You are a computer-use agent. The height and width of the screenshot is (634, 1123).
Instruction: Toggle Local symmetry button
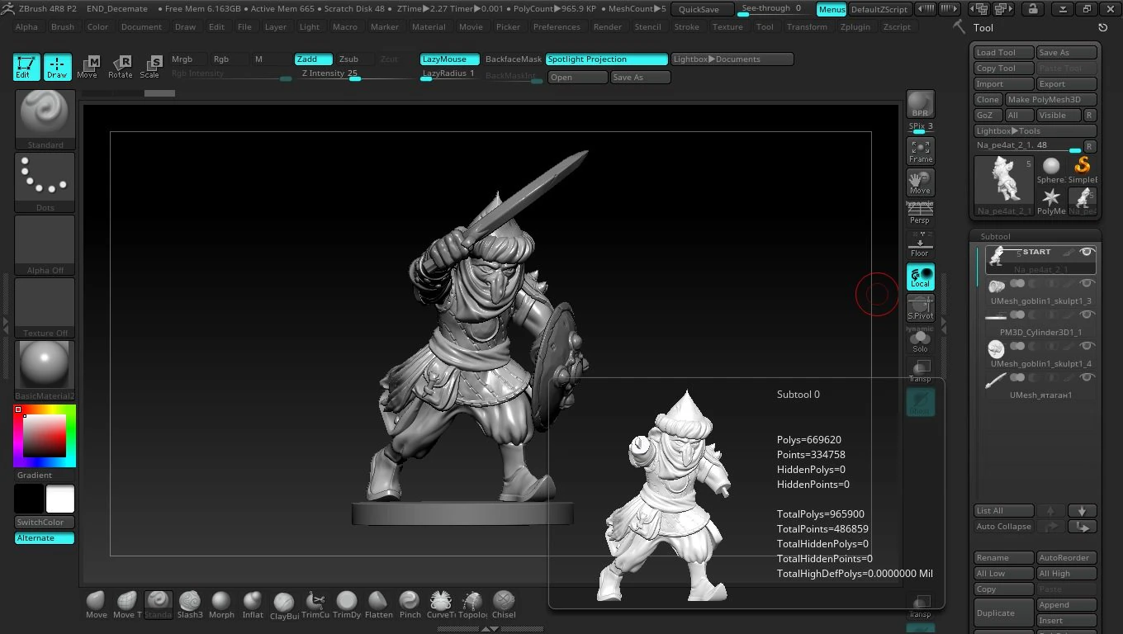[920, 277]
